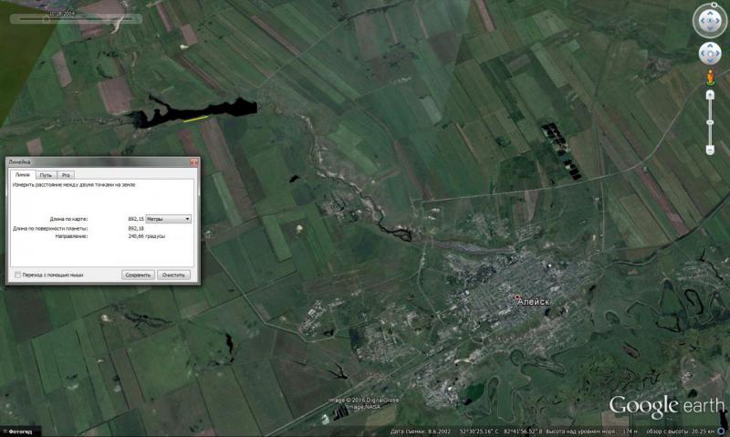Switch to the Путь tab
Viewport: 730px width, 437px height.
(46, 174)
